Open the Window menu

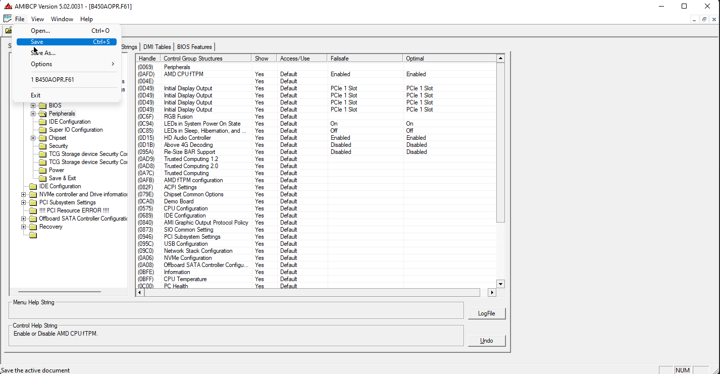pyautogui.click(x=62, y=19)
